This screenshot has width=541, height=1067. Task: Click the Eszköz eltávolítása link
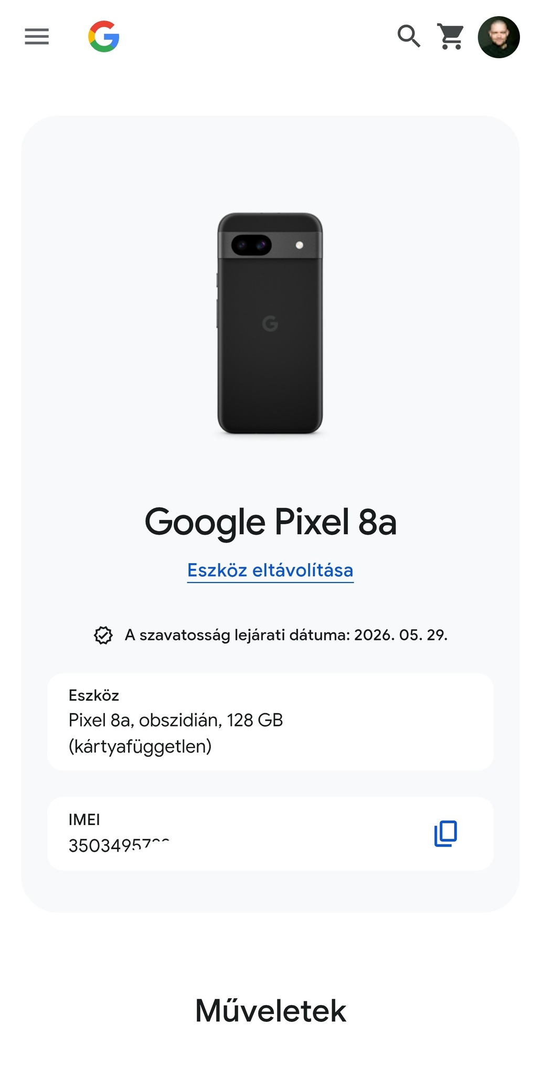[270, 571]
